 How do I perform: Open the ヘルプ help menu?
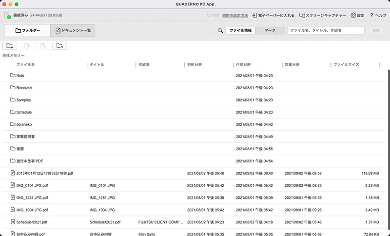click(x=378, y=16)
